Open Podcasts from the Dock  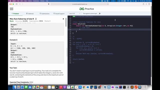(65, 87)
